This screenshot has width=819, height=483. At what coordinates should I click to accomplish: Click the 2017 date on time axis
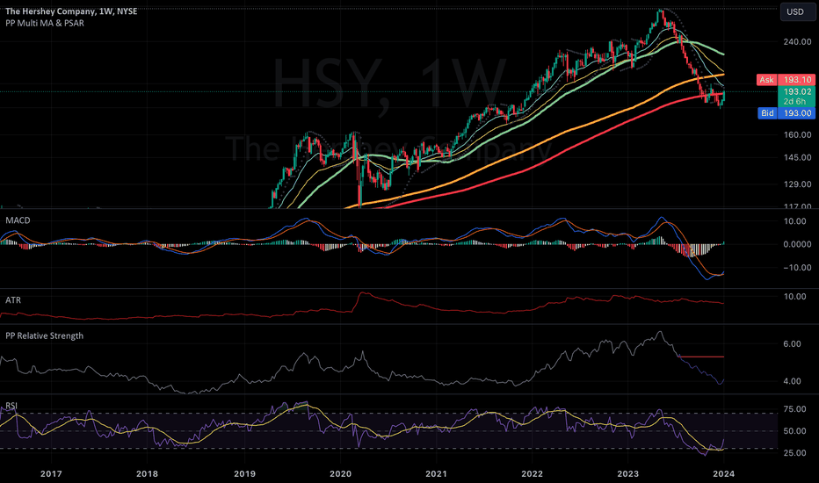tap(51, 473)
